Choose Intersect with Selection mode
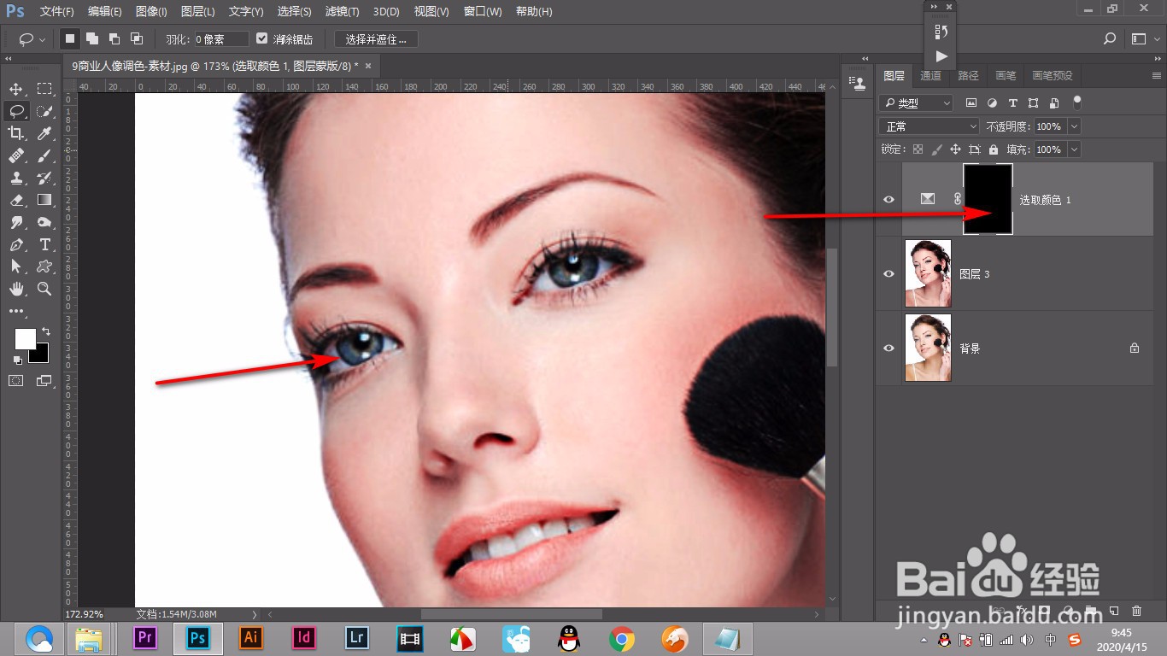The image size is (1167, 656). [x=137, y=38]
